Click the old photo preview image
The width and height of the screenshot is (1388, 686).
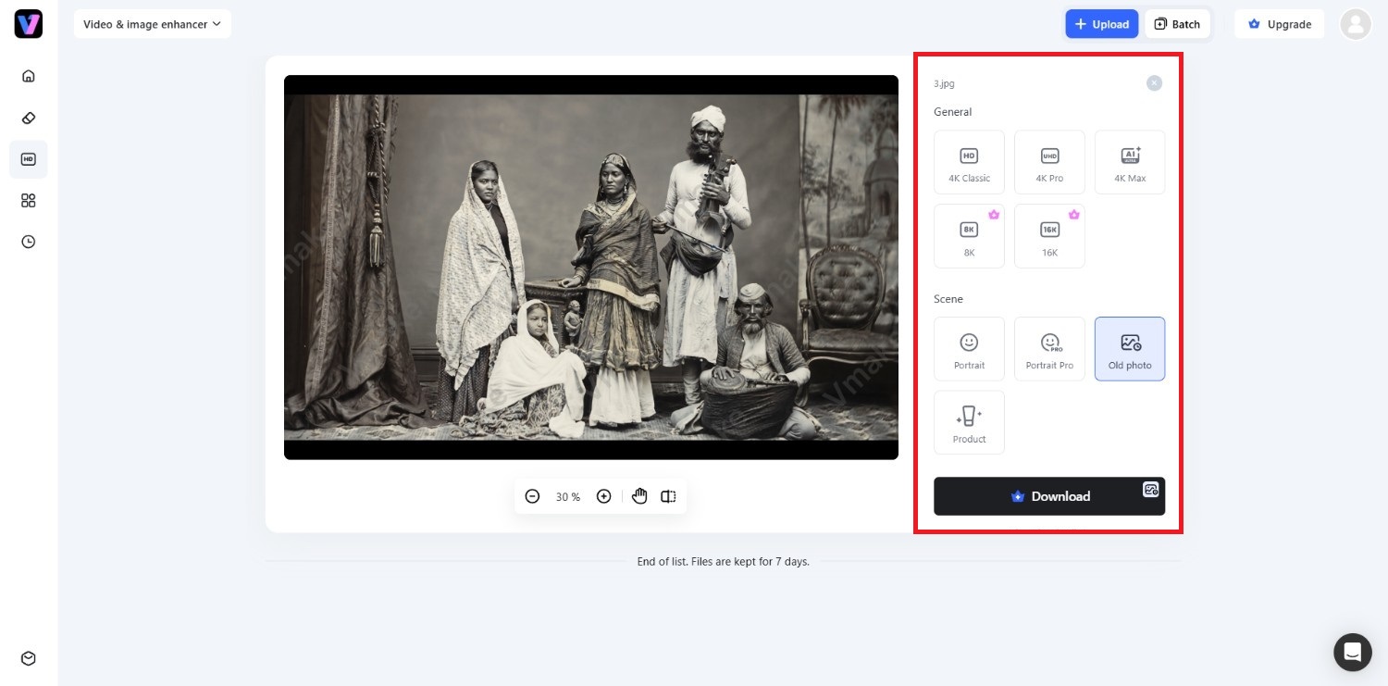coord(591,268)
